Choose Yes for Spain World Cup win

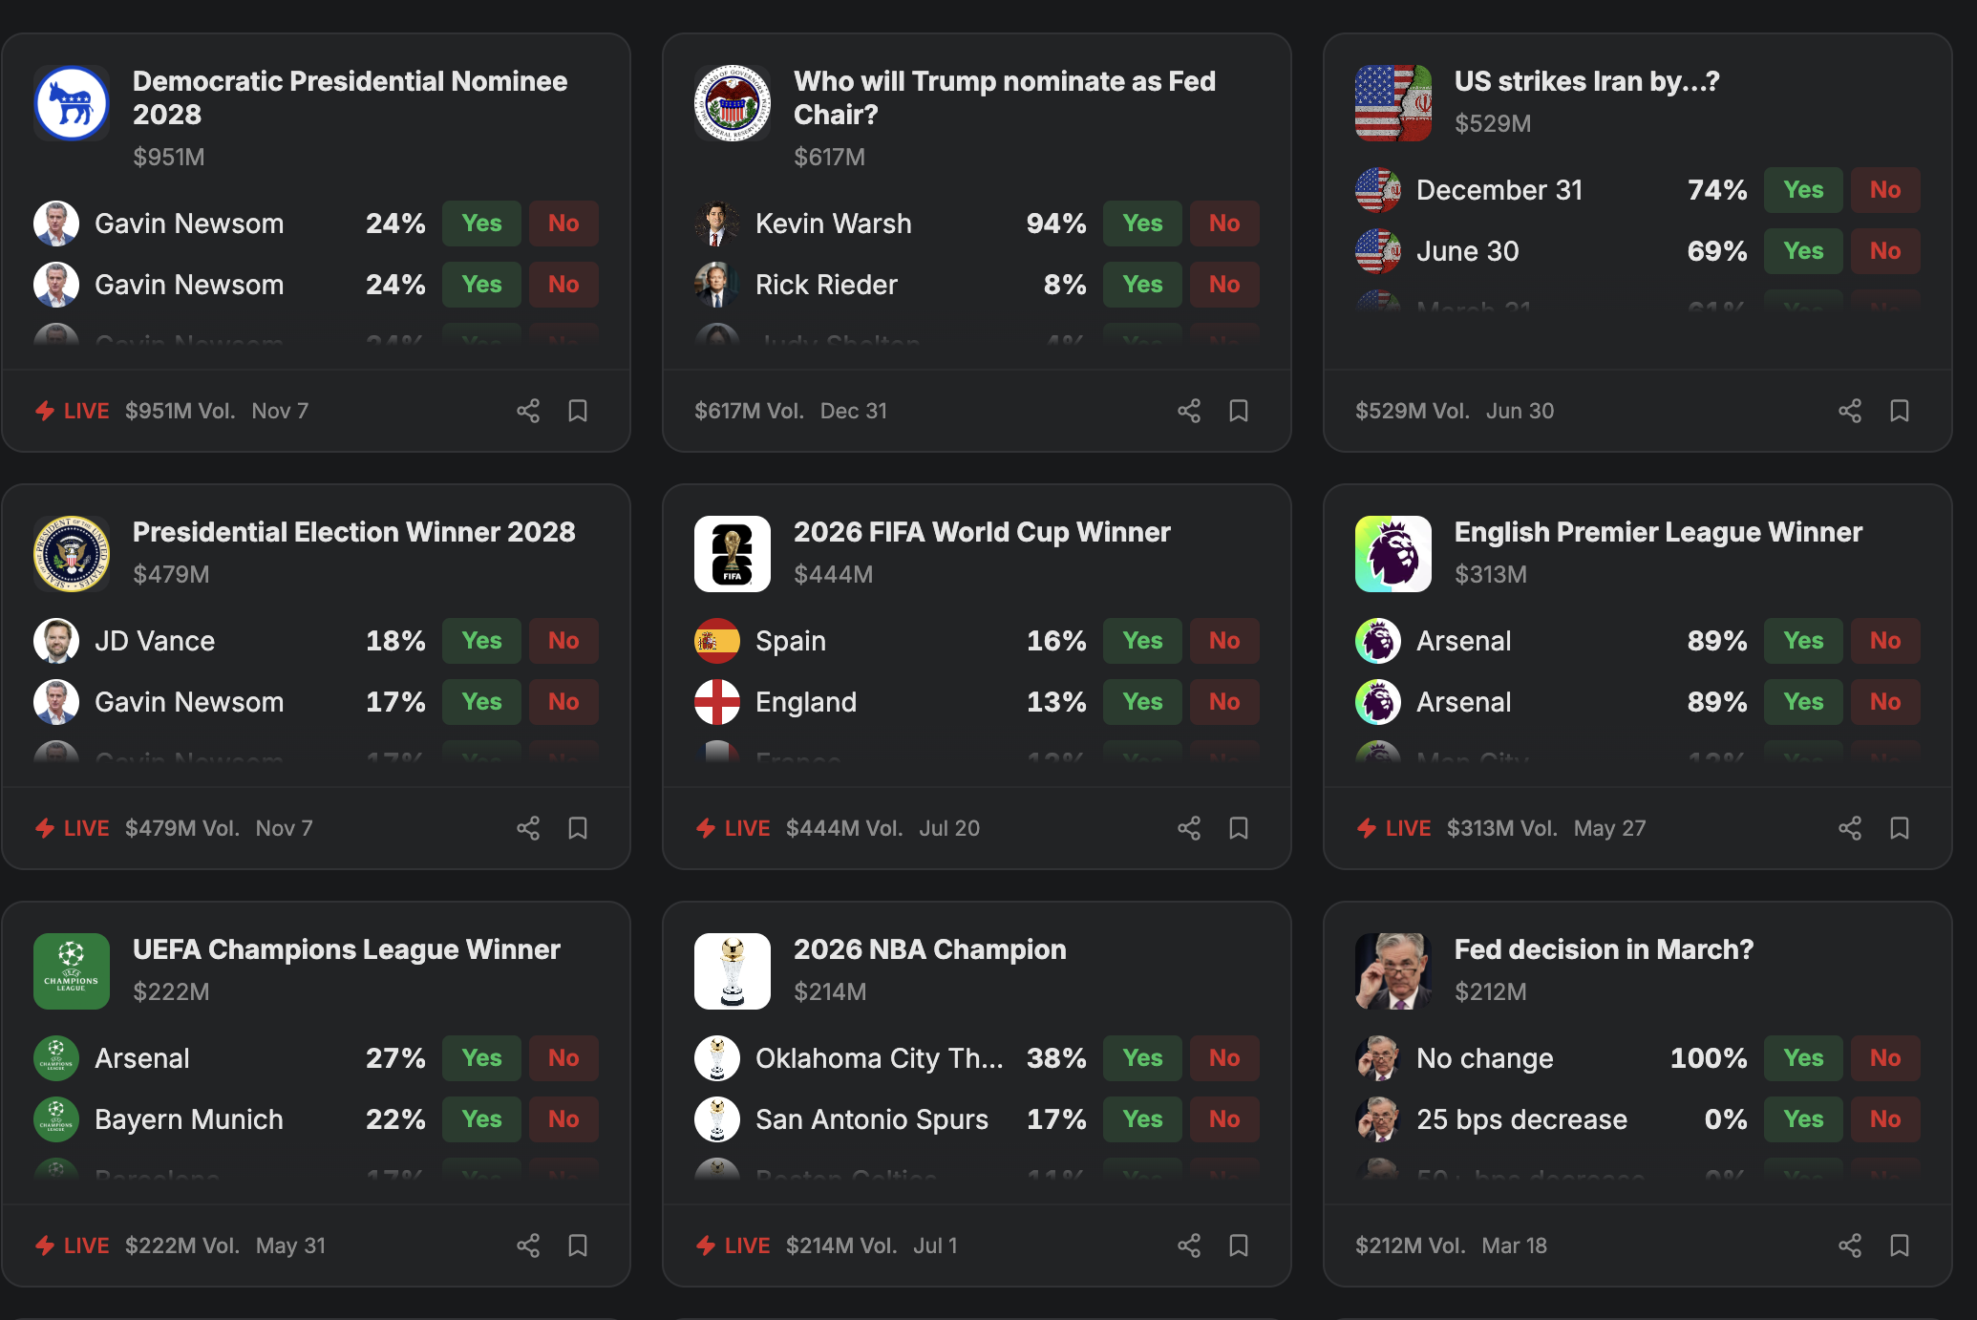(1142, 641)
